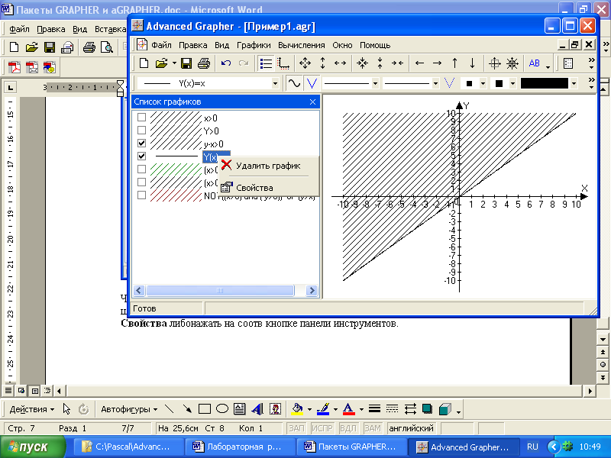The width and height of the screenshot is (611, 458).
Task: Uncheck the Y(x) line graph checkbox
Action: tap(141, 156)
